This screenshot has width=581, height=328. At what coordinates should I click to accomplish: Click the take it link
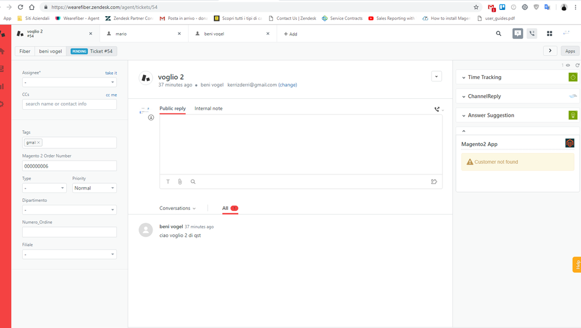[111, 73]
